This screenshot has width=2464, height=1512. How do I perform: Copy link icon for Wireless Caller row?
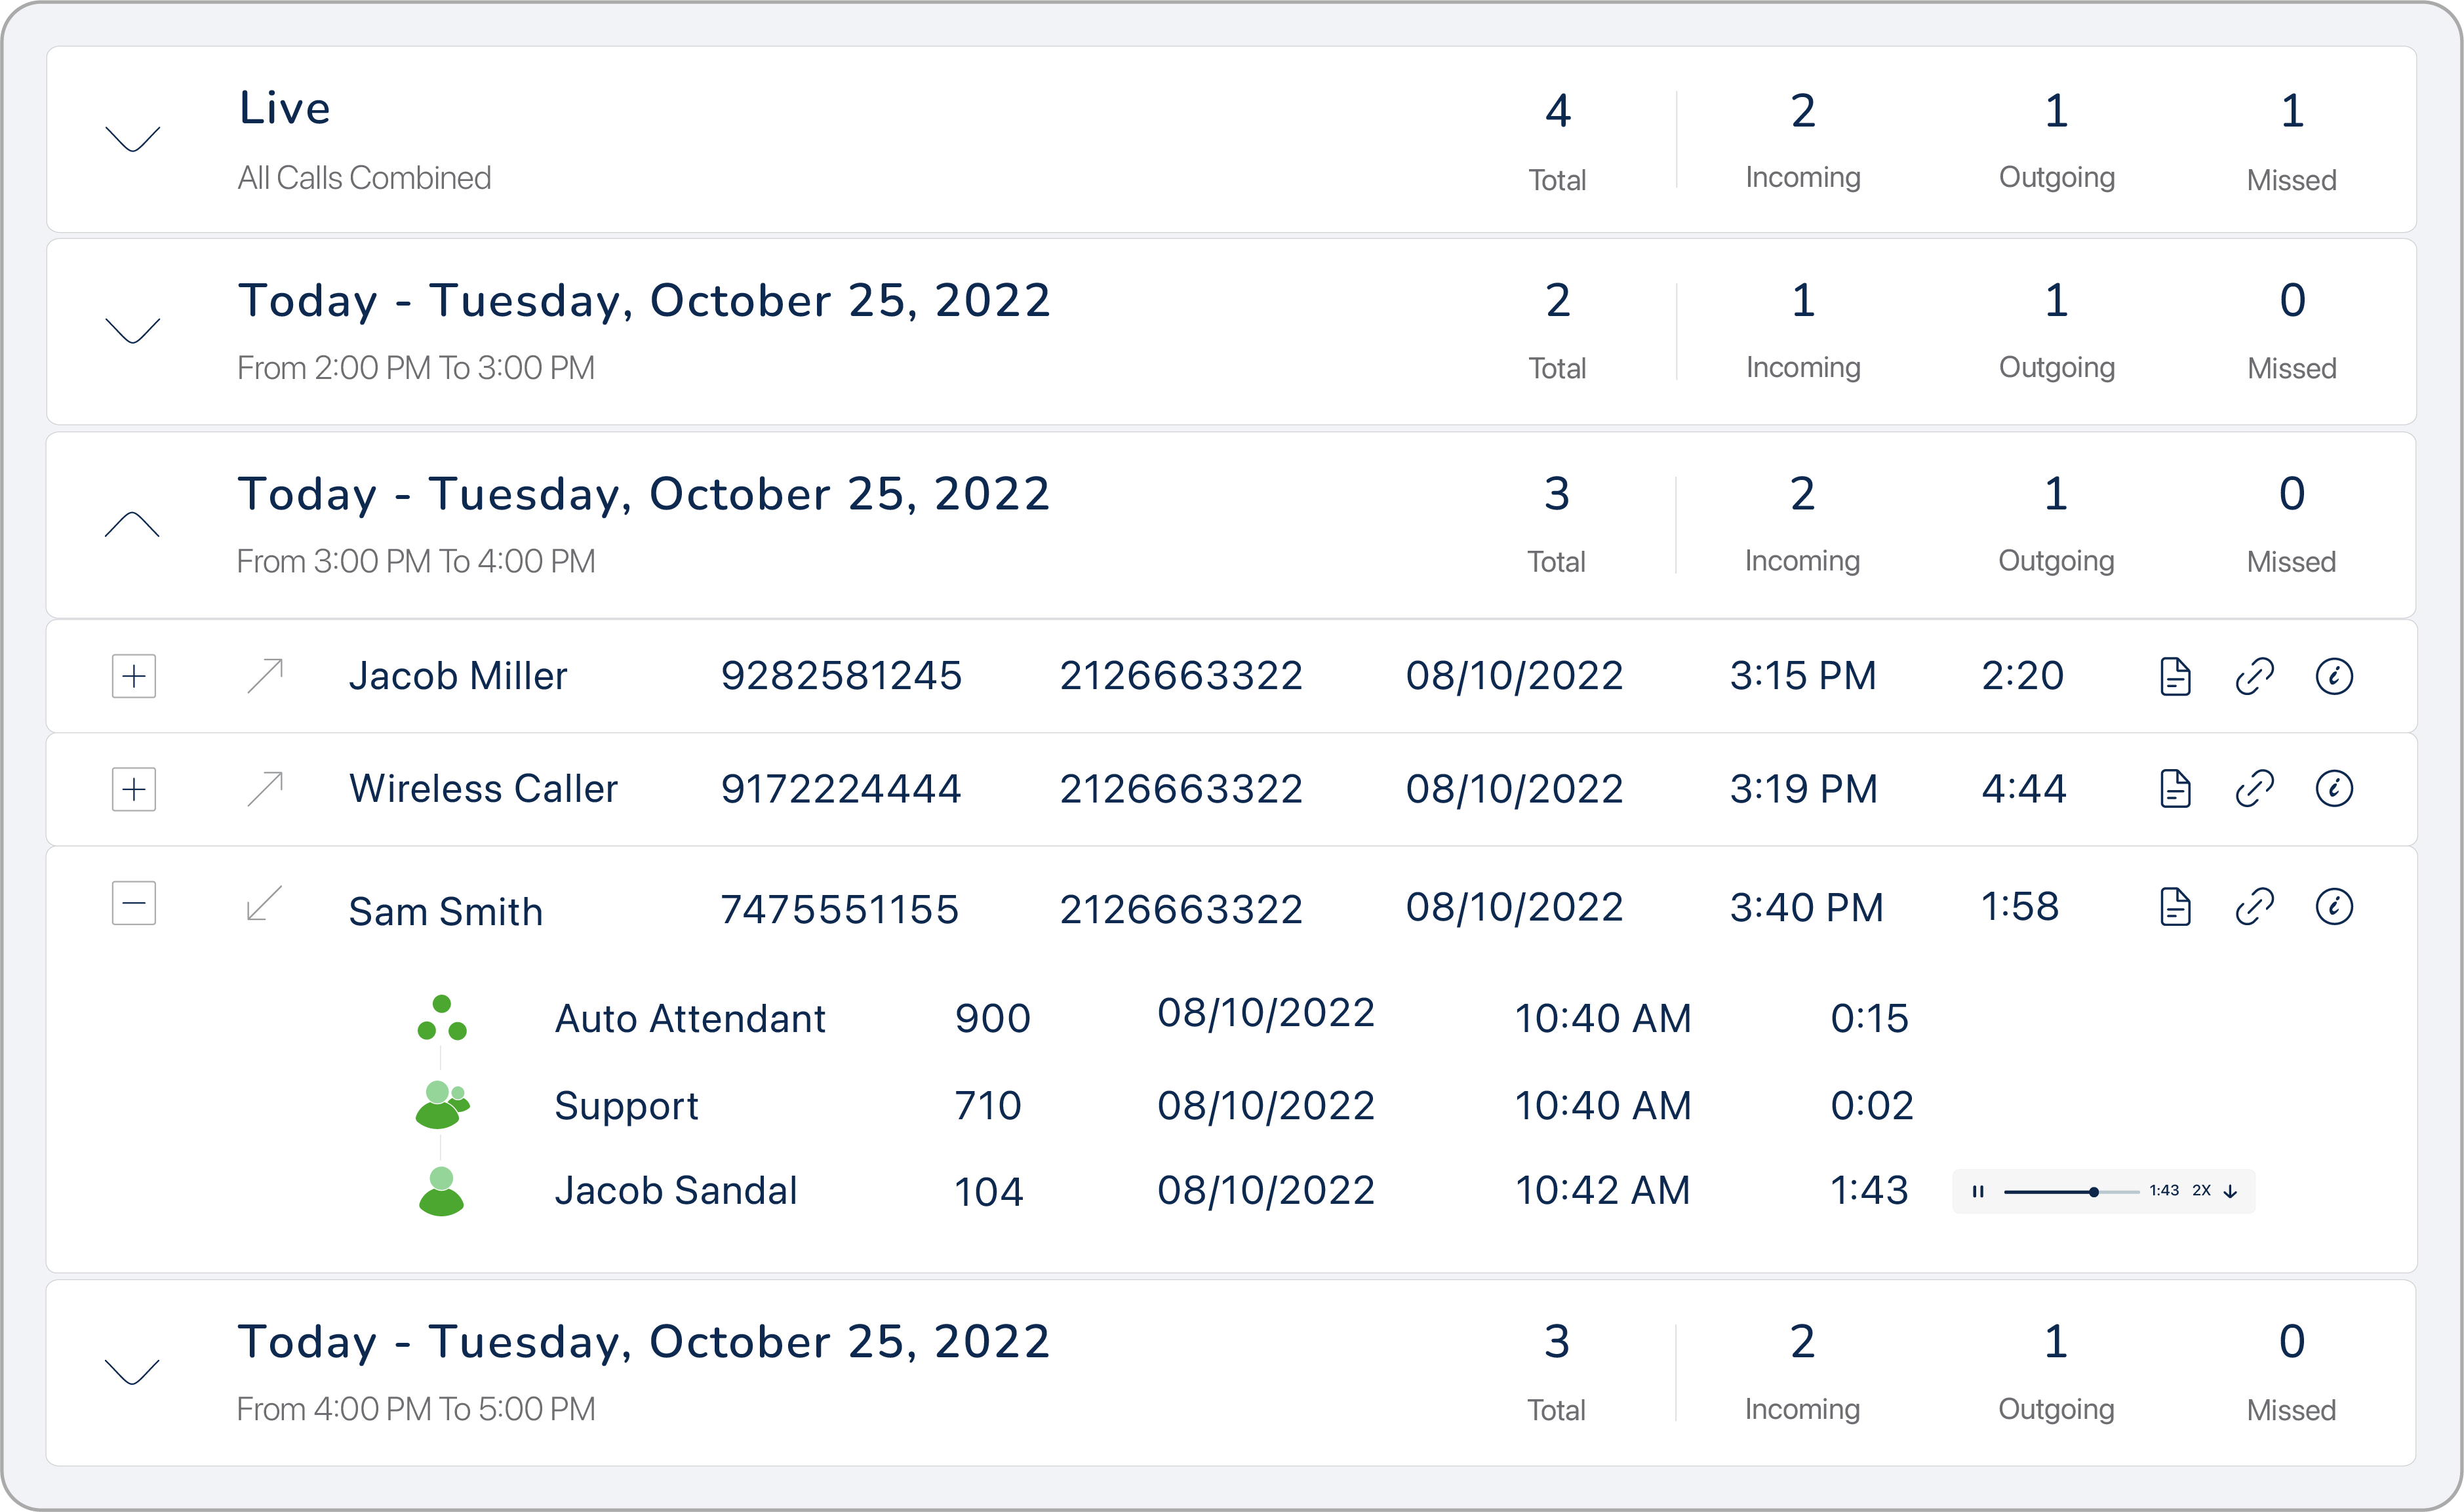click(x=2254, y=789)
